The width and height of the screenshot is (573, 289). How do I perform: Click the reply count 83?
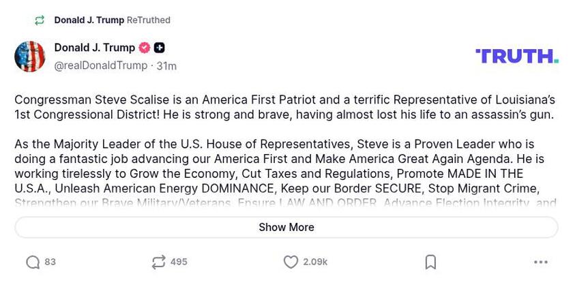(50, 262)
